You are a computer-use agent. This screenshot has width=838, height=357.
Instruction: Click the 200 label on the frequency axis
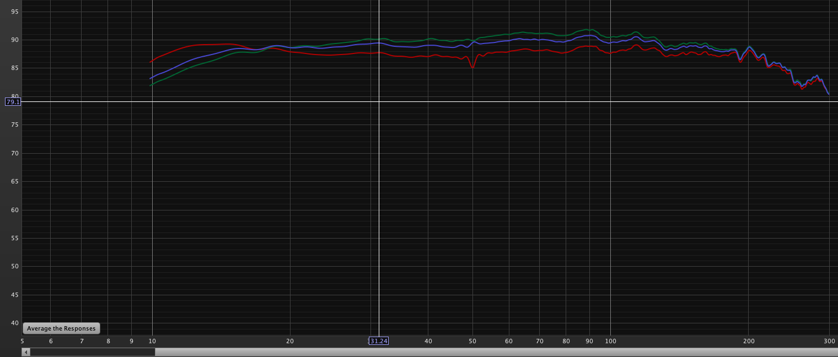748,341
